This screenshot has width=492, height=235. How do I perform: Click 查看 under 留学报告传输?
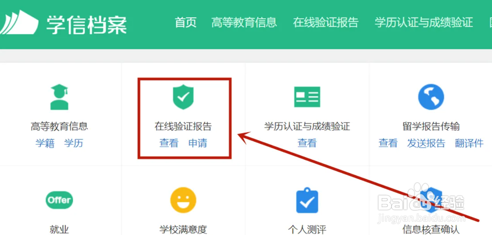coord(388,143)
